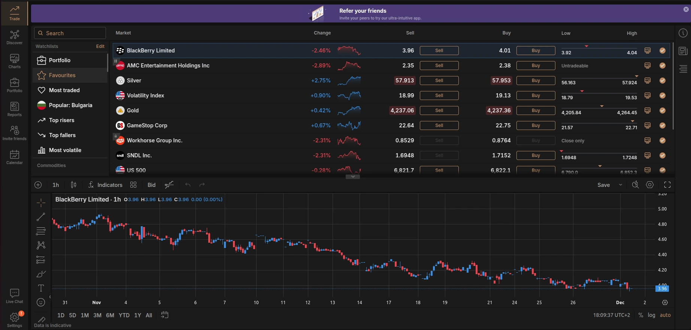Toggle percent scale on chart
Image resolution: width=691 pixels, height=330 pixels.
click(x=641, y=315)
